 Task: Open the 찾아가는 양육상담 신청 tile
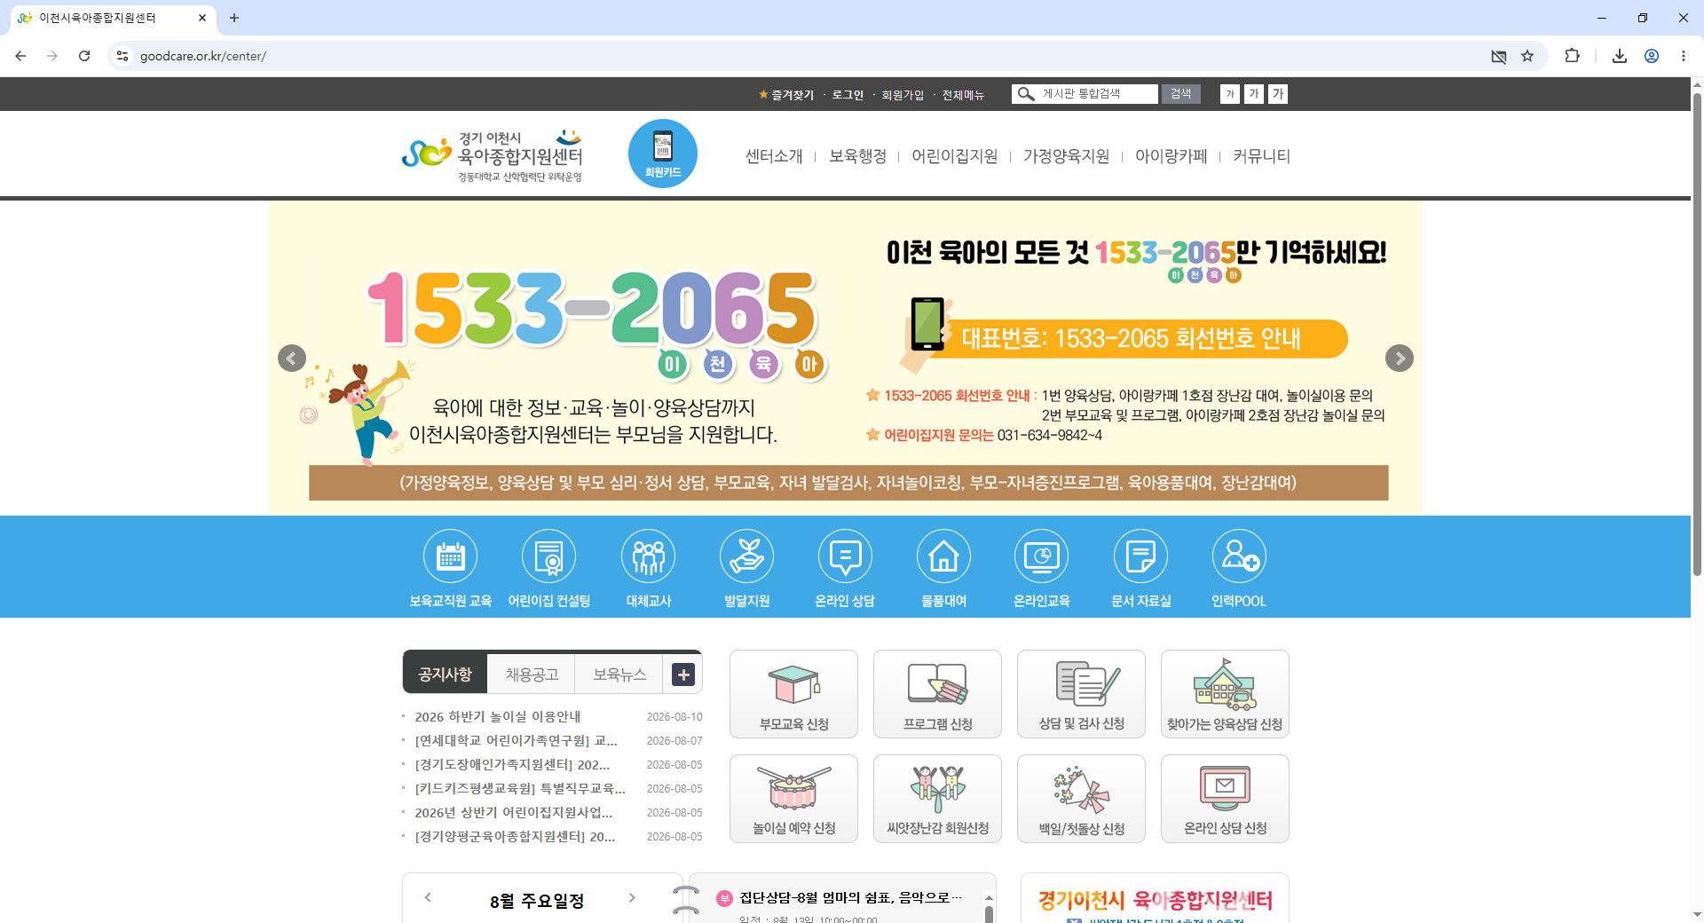(x=1226, y=694)
